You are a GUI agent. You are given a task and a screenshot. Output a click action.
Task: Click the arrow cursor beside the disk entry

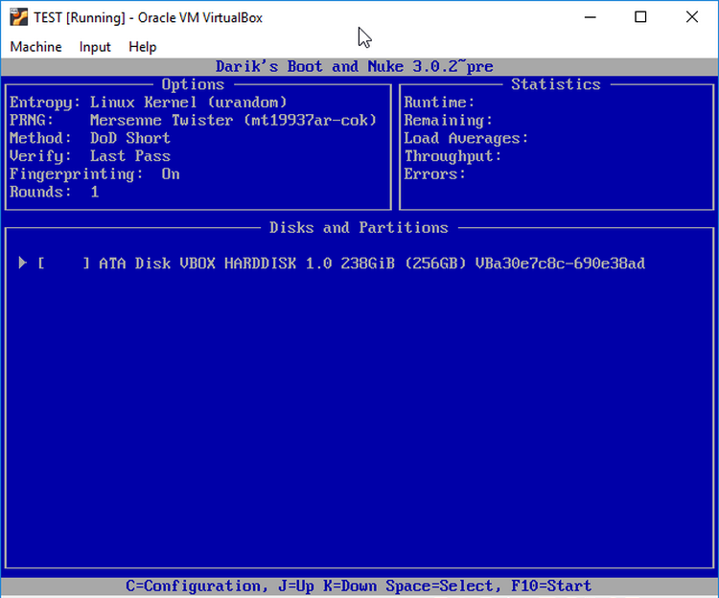tap(22, 263)
